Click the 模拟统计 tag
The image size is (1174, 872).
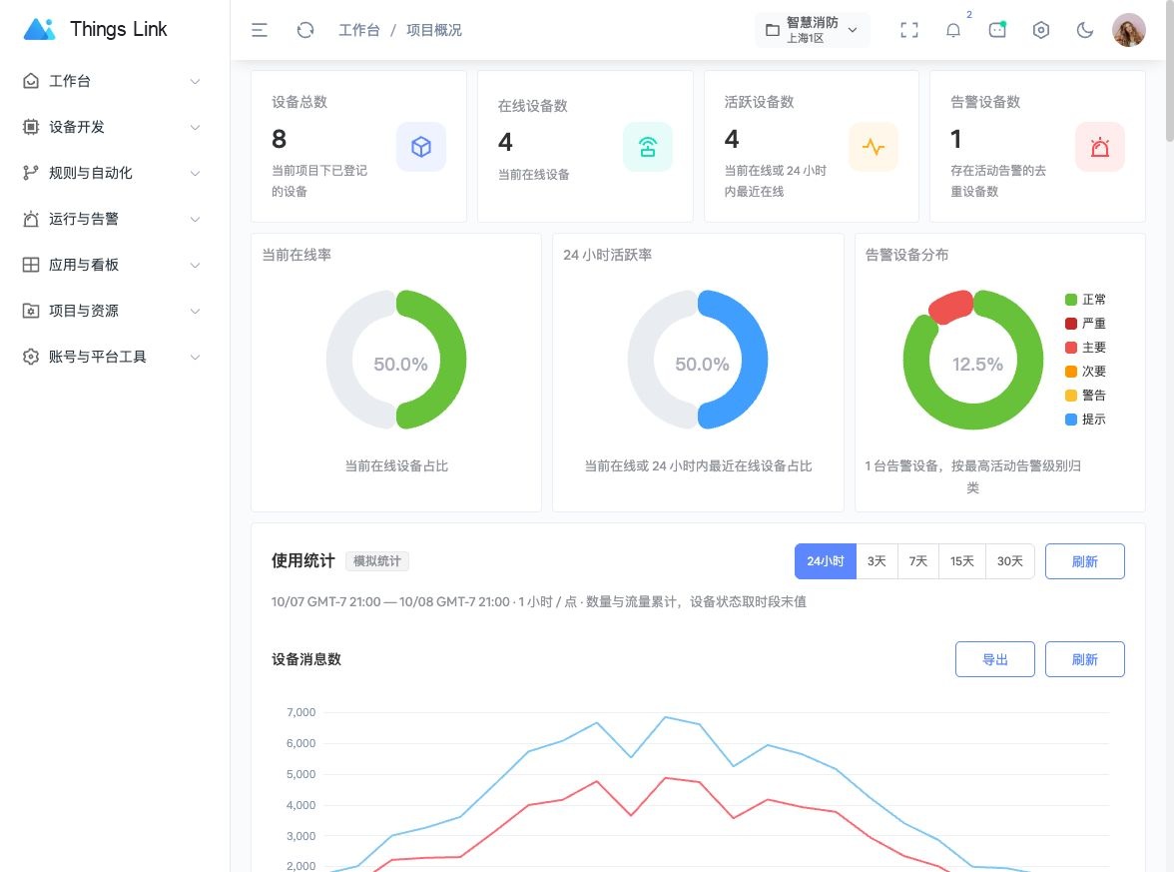click(376, 561)
